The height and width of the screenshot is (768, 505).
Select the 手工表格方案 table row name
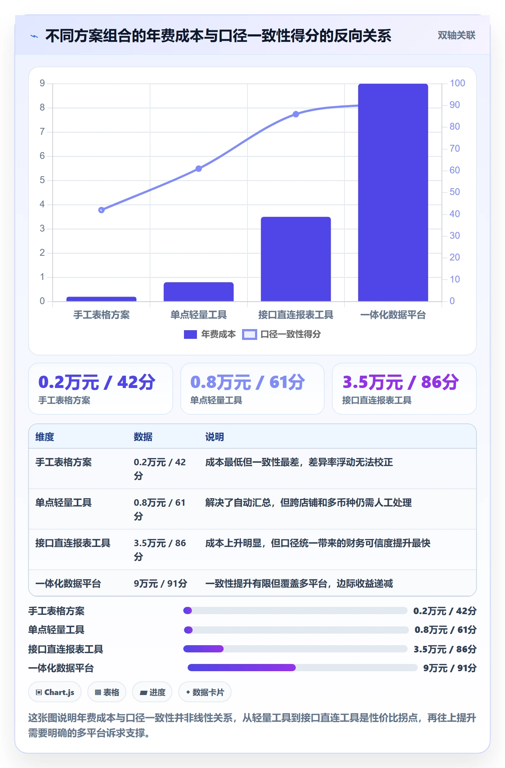click(x=63, y=462)
